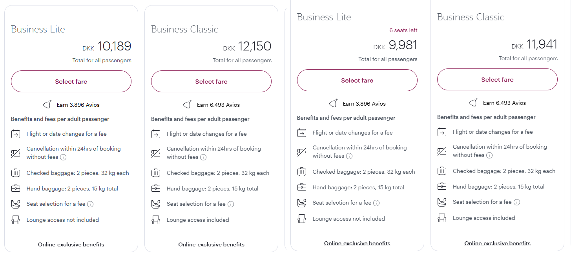
Task: View Online-exclusive benefits for the DKK 11,941 fare
Action: [497, 243]
